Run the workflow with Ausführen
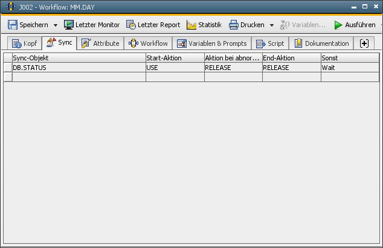383x248 pixels. [355, 25]
